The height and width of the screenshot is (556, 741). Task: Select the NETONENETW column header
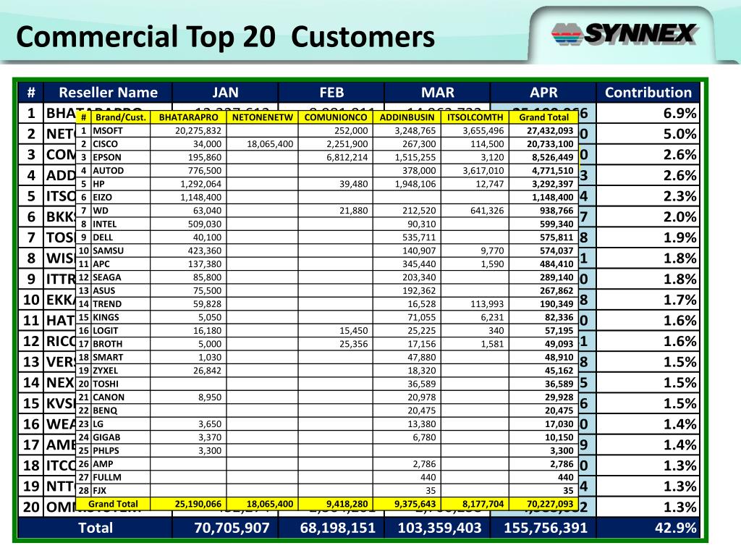pyautogui.click(x=262, y=117)
